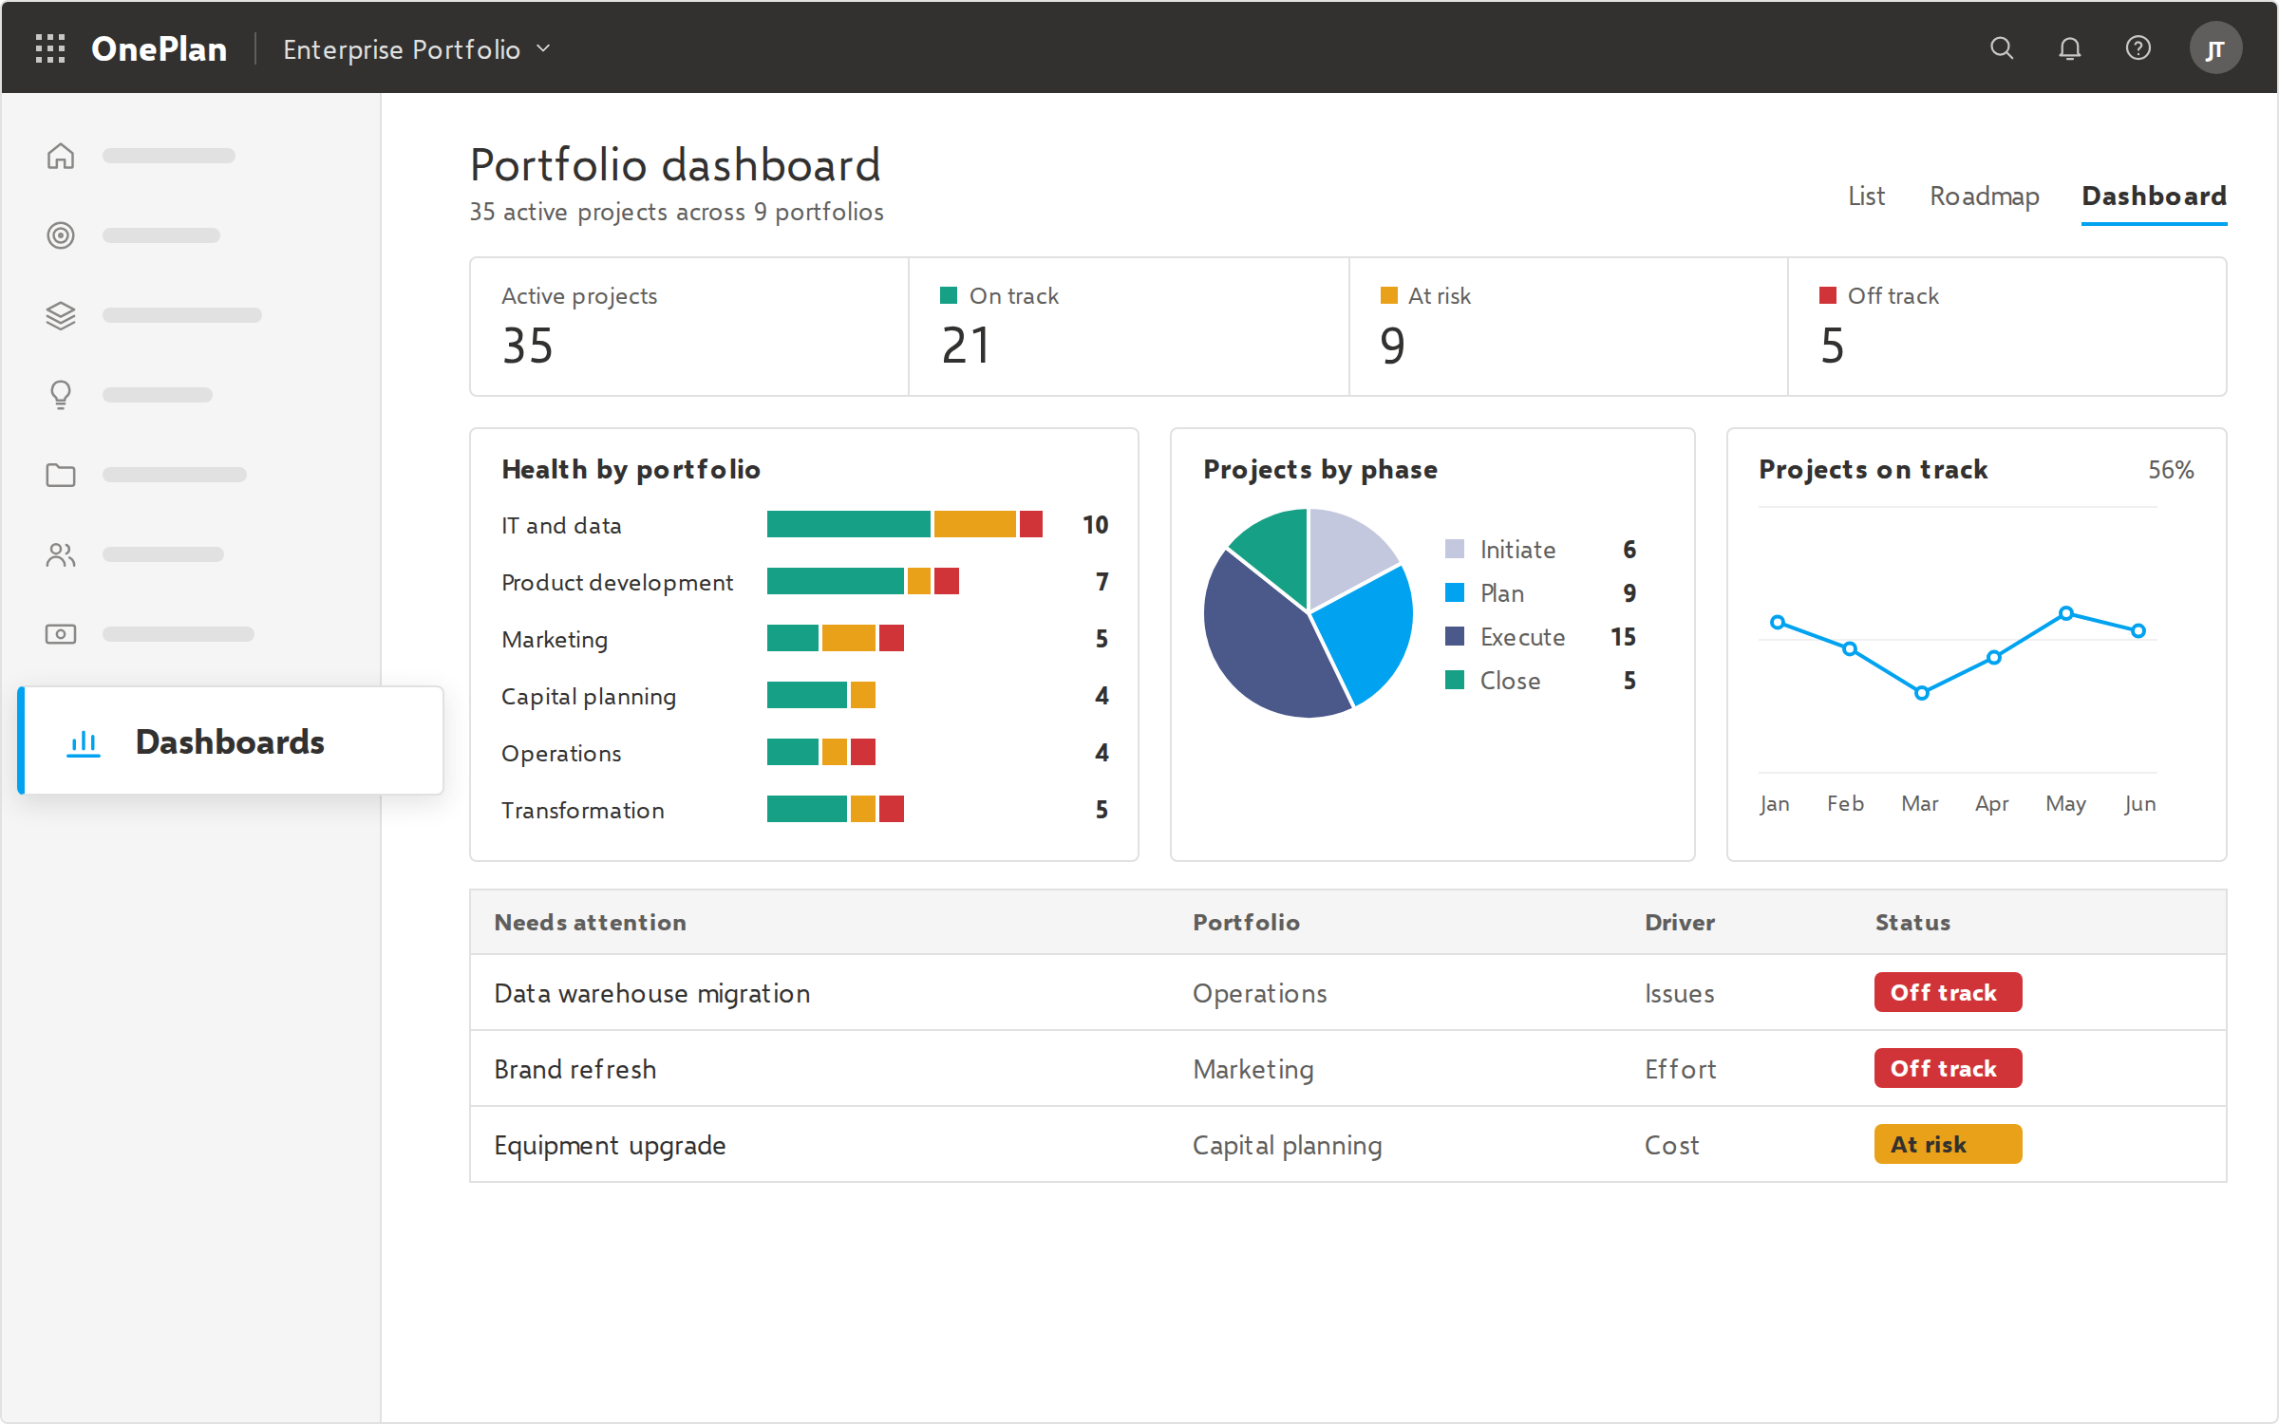This screenshot has height=1424, width=2279.
Task: Click the Dashboards bar chart icon
Action: point(84,742)
